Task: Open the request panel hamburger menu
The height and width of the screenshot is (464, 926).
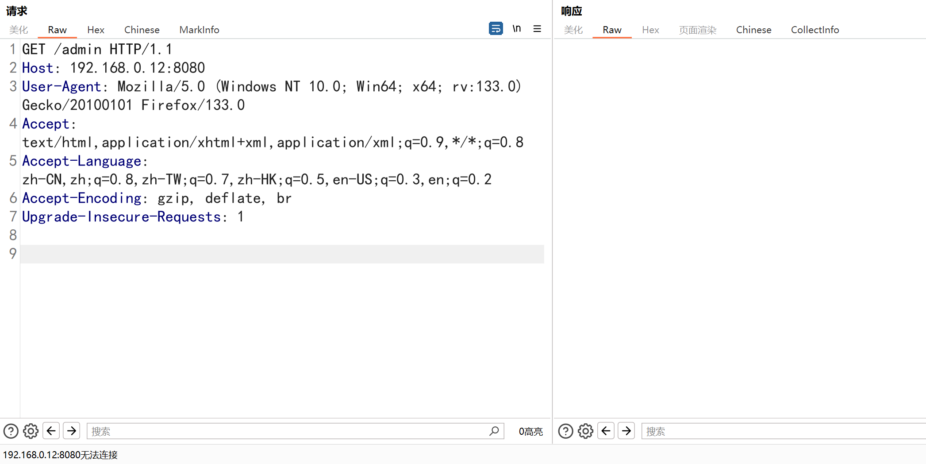Action: [x=537, y=29]
